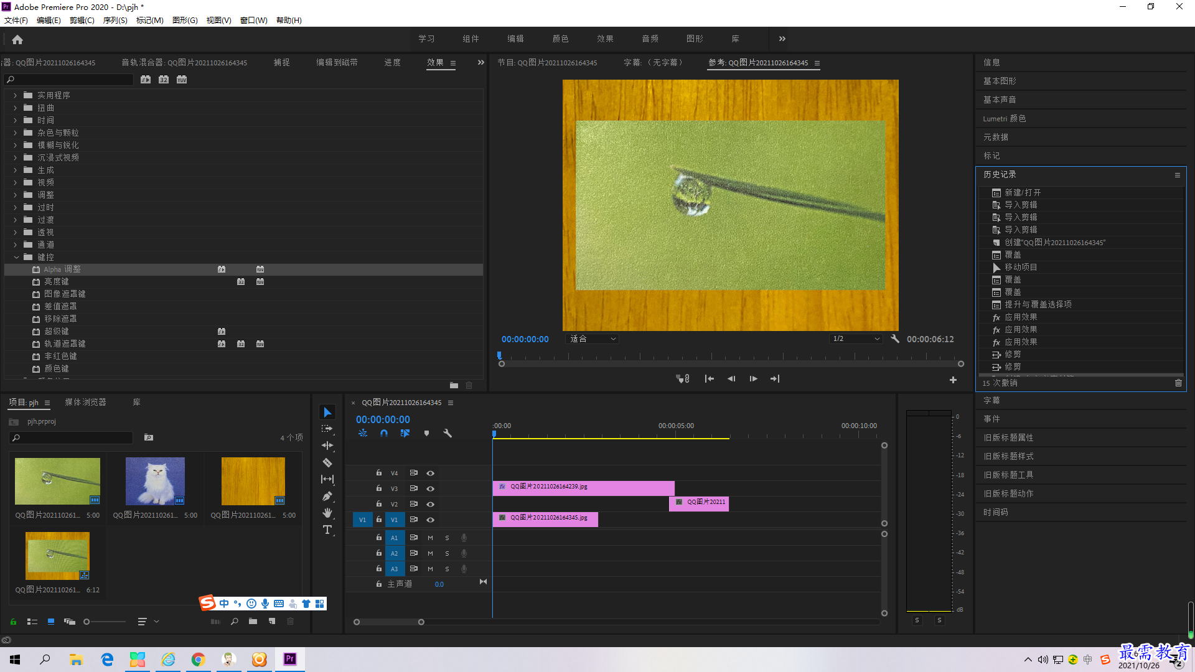Open the 旧版标题属性 panel
The height and width of the screenshot is (672, 1195).
point(1008,437)
